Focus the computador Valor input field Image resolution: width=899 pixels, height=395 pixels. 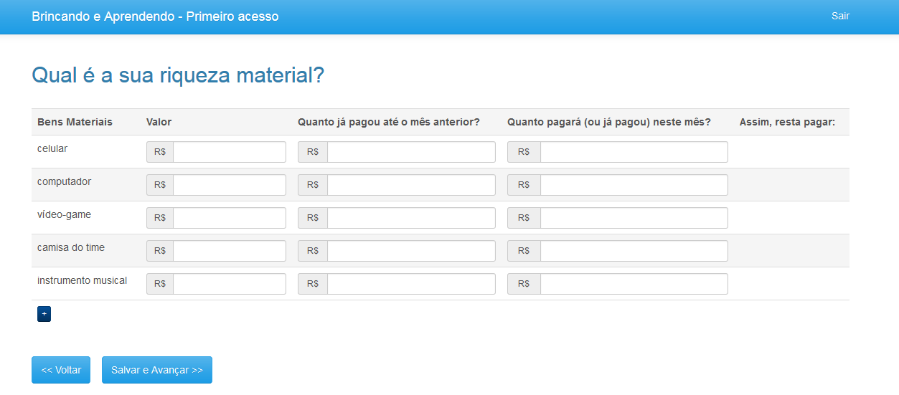pyautogui.click(x=230, y=185)
